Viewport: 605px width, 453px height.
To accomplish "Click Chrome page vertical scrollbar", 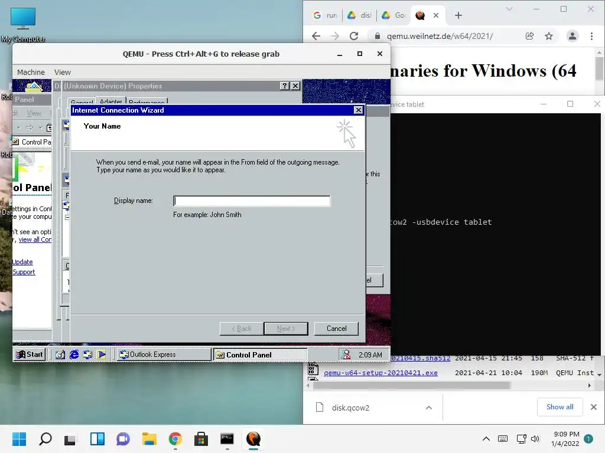I will point(599,69).
